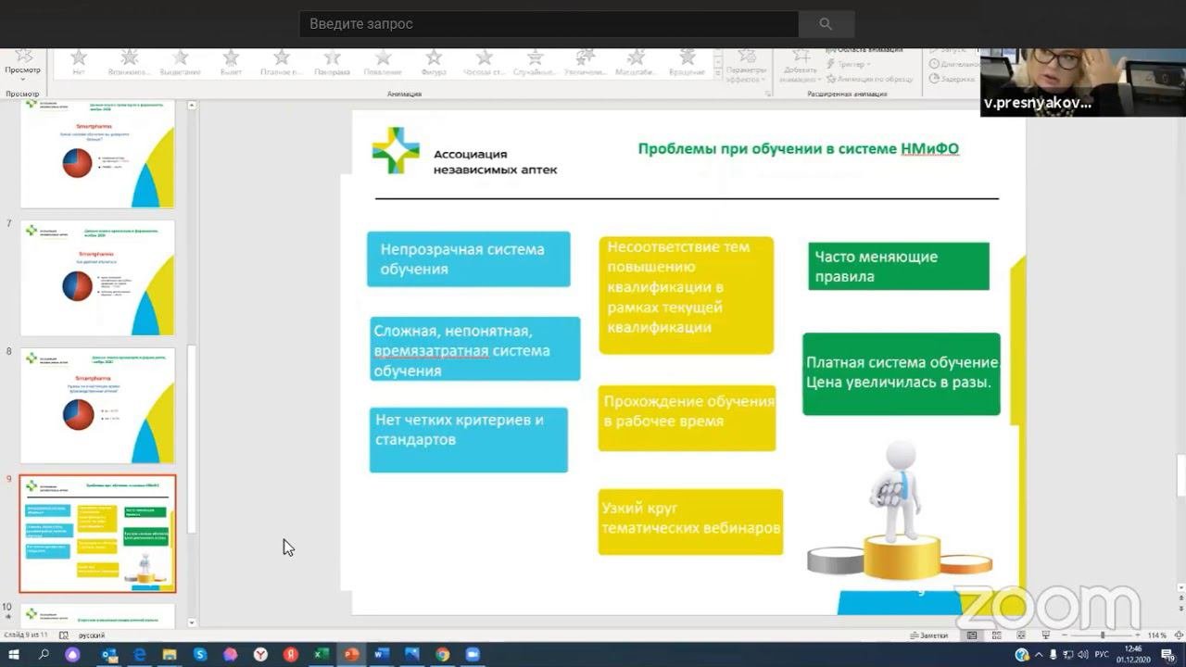The image size is (1186, 667).
Task: Apply the 'Выцветание' animation effect
Action: pyautogui.click(x=181, y=62)
